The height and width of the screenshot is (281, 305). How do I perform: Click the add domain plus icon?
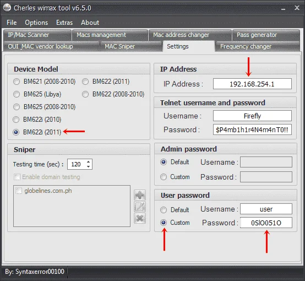point(140,195)
